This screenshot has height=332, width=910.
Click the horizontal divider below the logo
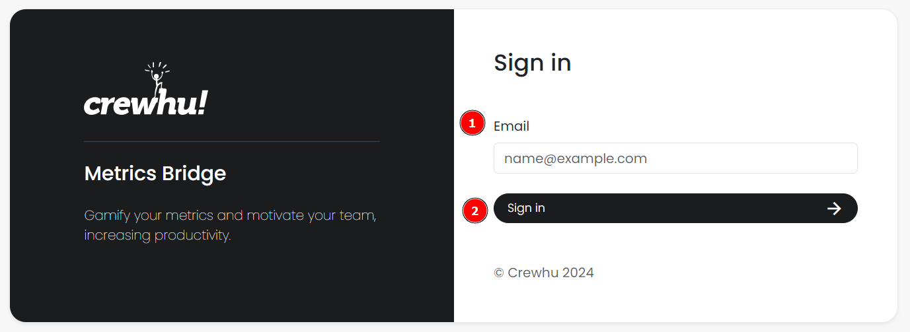tap(231, 141)
